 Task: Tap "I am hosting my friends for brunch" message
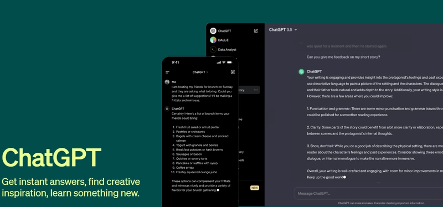coord(202,94)
